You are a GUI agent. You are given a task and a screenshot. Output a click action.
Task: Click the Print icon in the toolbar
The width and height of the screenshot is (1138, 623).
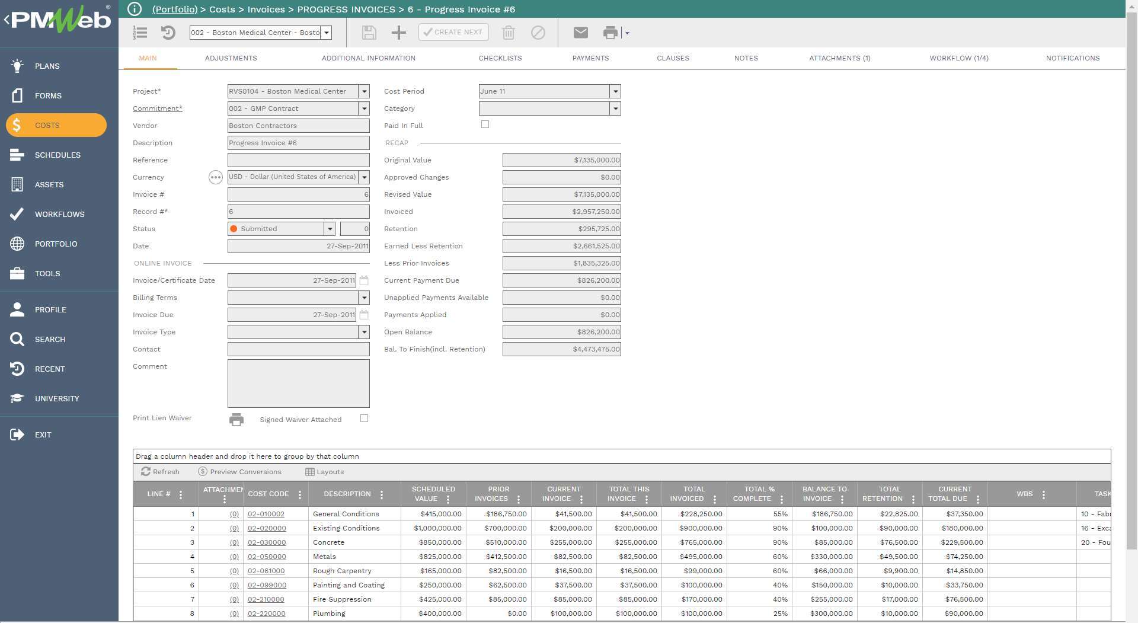pyautogui.click(x=610, y=33)
